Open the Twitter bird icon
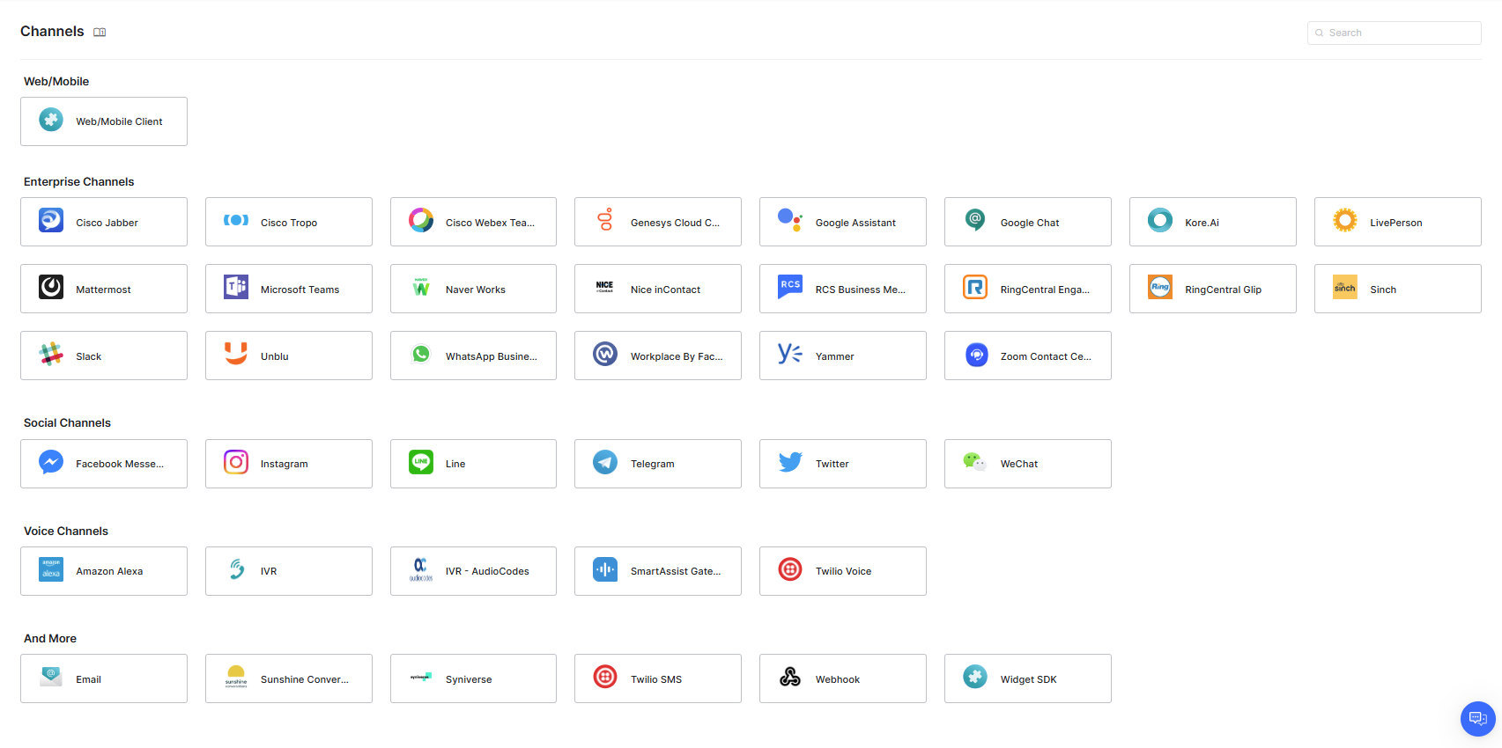1502x748 pixels. click(790, 462)
